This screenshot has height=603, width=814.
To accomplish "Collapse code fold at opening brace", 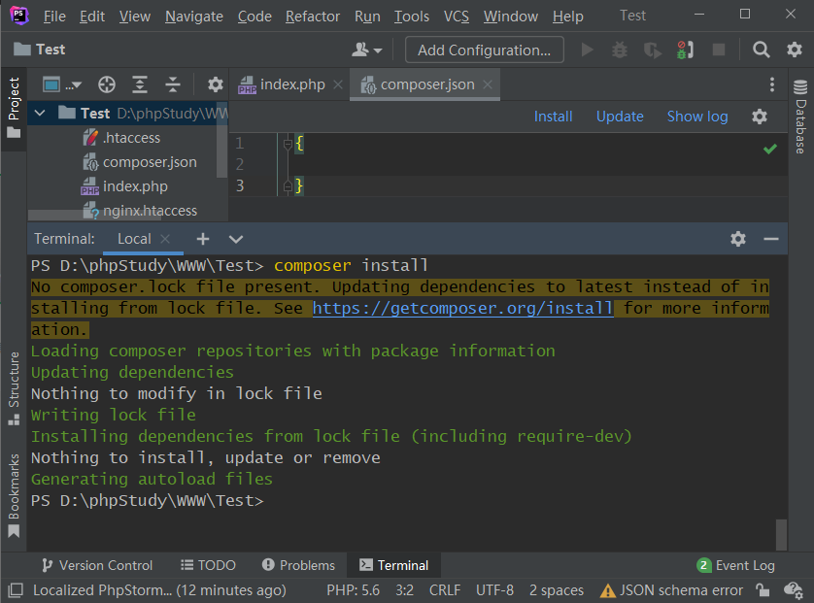I will [288, 145].
